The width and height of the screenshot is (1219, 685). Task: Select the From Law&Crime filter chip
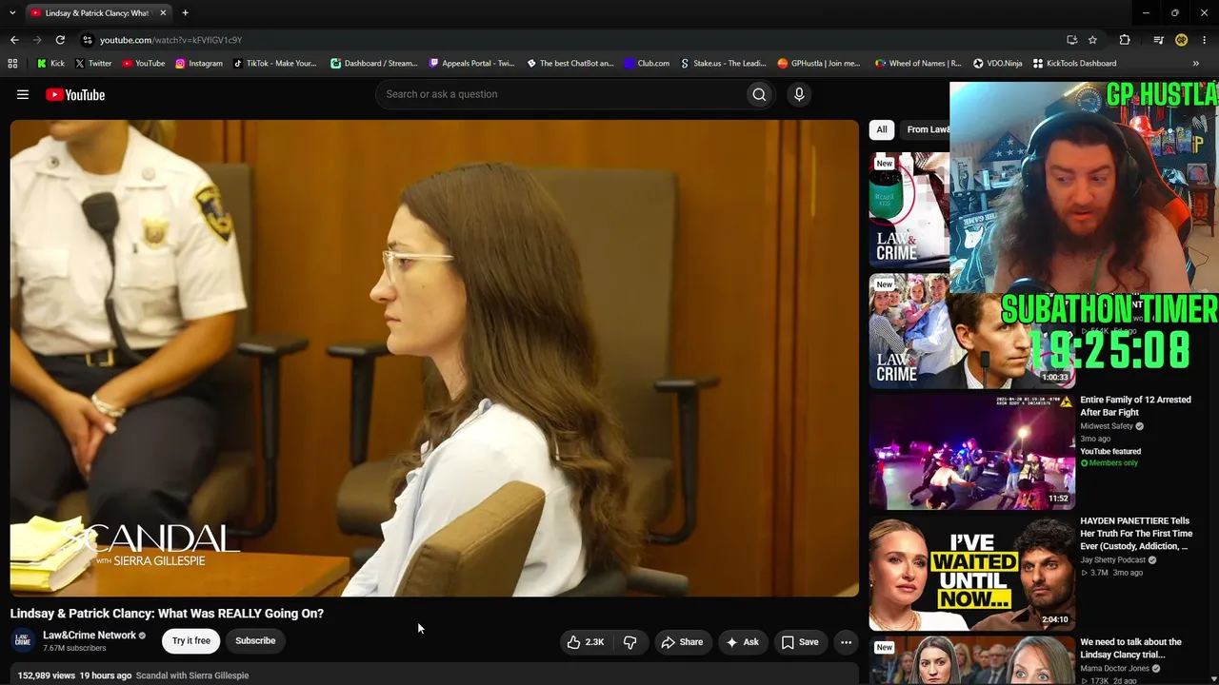926,129
